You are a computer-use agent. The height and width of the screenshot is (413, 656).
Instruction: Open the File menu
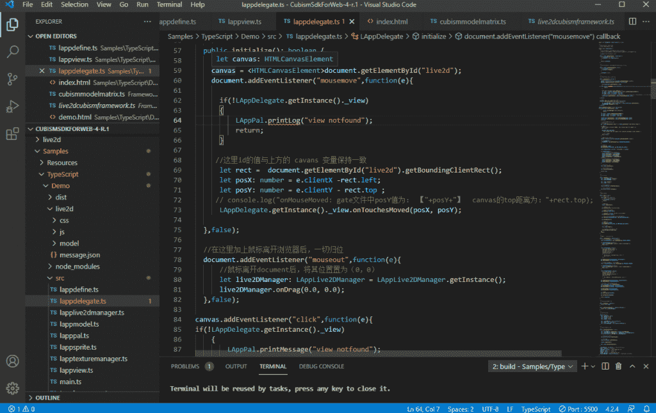[28, 4]
